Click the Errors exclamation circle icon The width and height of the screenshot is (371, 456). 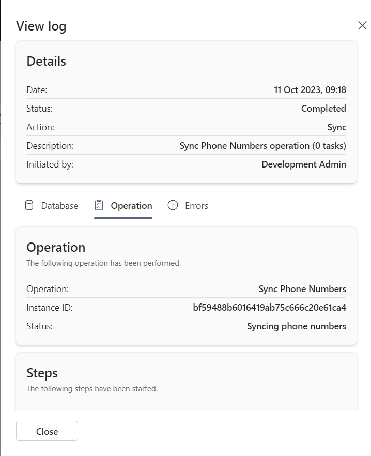(173, 206)
